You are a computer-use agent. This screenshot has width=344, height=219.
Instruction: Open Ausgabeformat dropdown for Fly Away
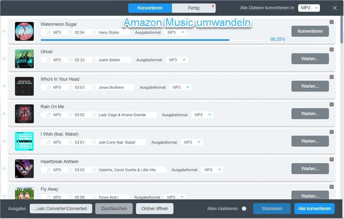pyautogui.click(x=175, y=197)
